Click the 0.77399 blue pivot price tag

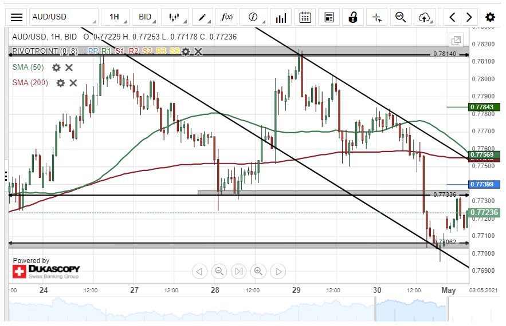[484, 184]
